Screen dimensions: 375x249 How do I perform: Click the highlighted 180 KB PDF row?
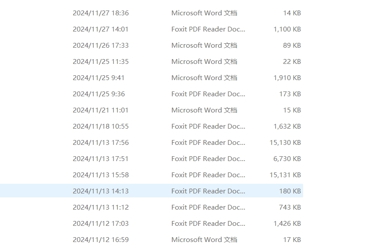point(208,191)
